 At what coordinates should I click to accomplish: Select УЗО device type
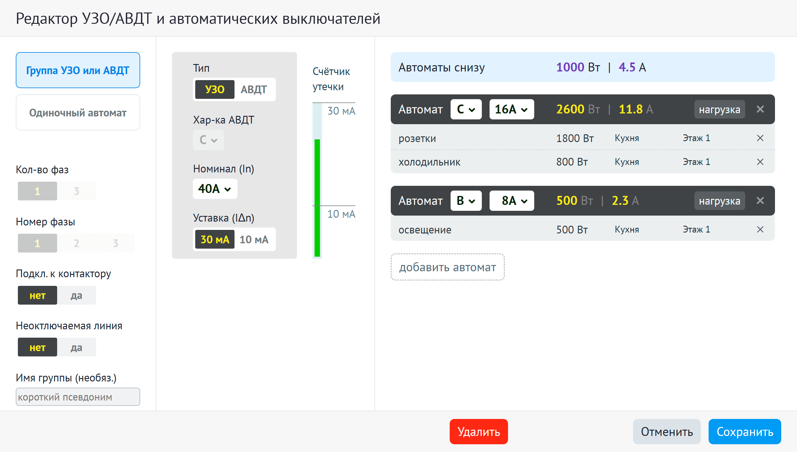pos(215,89)
